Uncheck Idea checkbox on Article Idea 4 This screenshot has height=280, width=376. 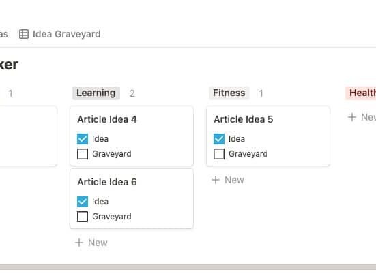click(x=83, y=139)
